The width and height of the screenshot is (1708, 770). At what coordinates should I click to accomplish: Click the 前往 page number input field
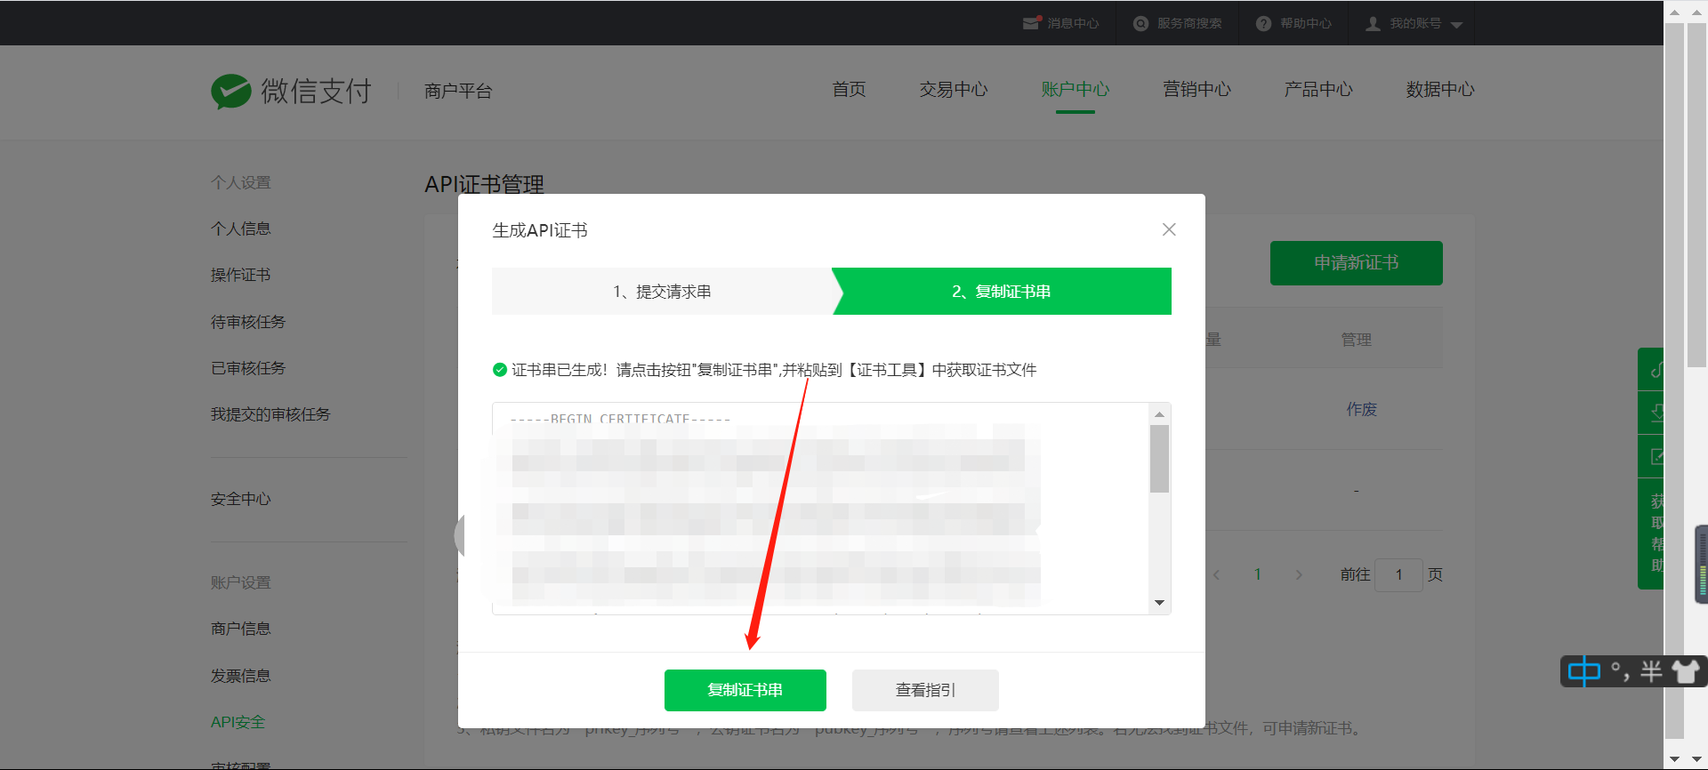tap(1398, 575)
